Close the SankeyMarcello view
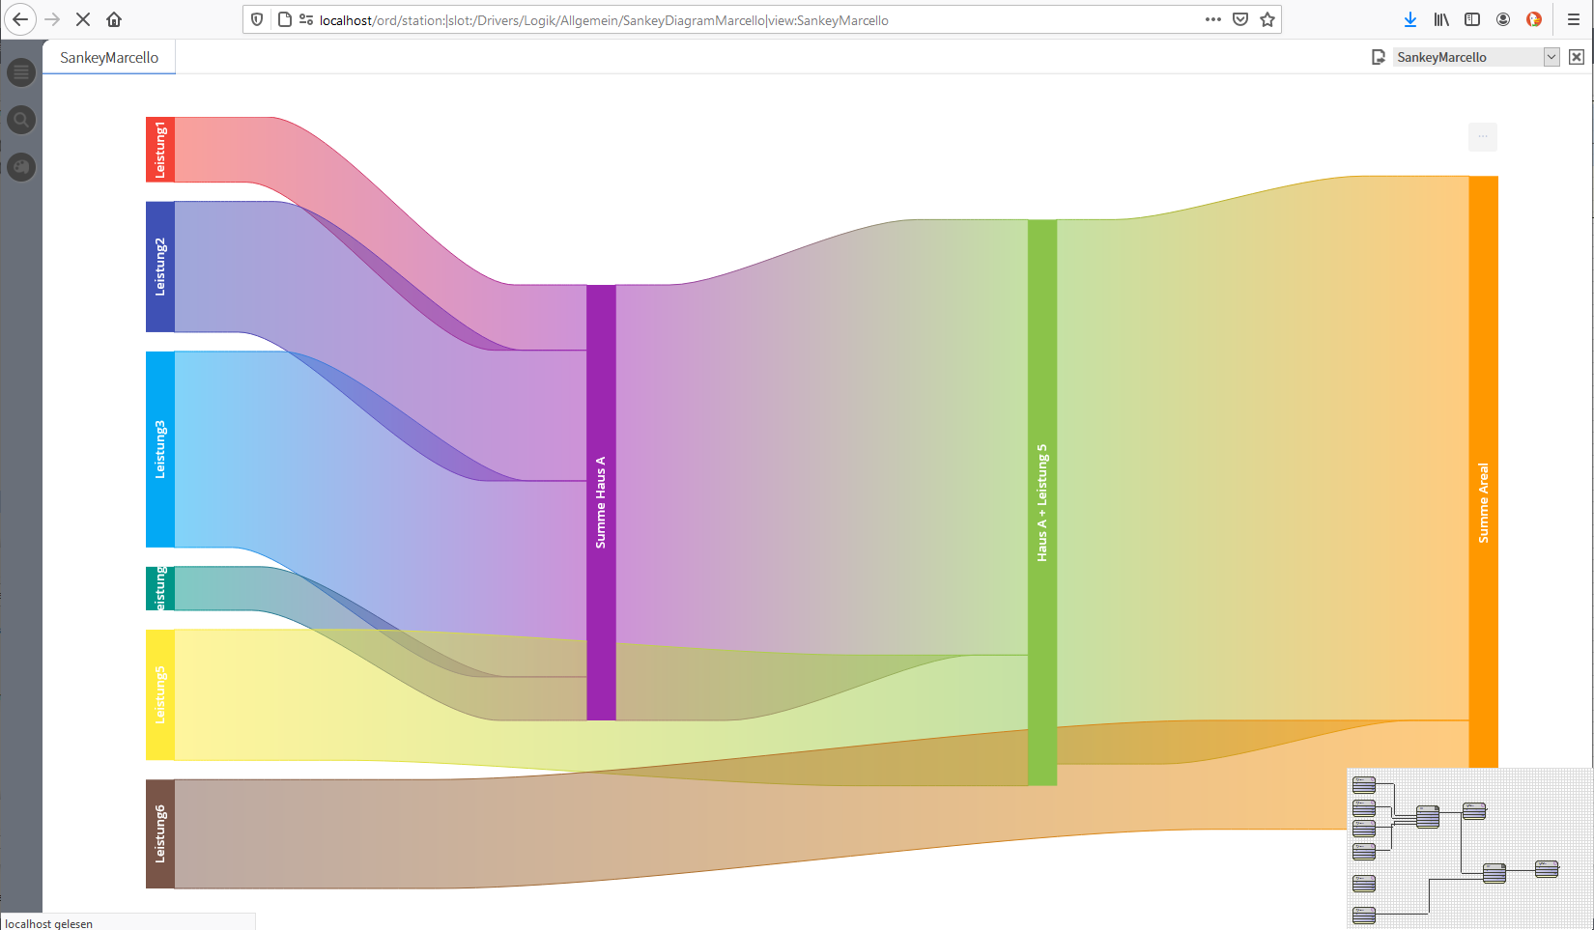The width and height of the screenshot is (1594, 930). coord(1577,57)
